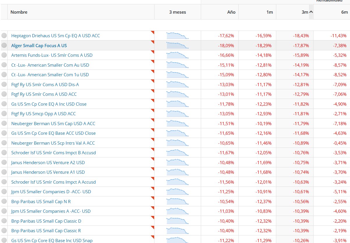Viewport: 350px width, 243px height.
Task: Click the 3 meses chart column header
Action: pos(177,12)
